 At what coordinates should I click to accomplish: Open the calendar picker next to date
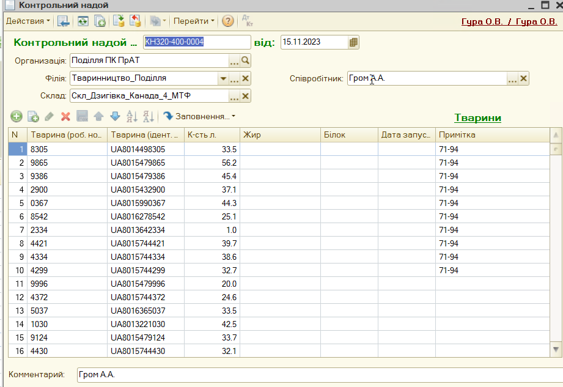[354, 42]
